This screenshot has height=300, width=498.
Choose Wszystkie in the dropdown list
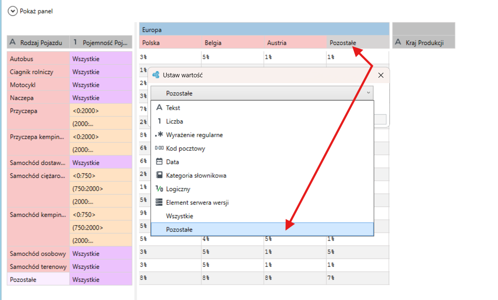(263, 216)
